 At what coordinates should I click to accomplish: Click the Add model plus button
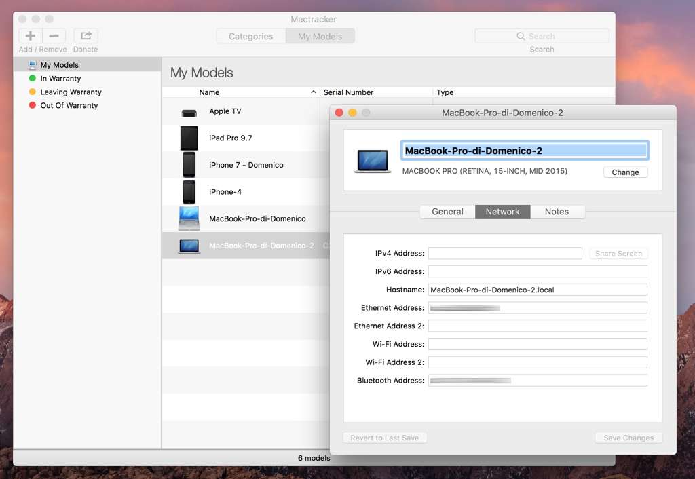[31, 36]
